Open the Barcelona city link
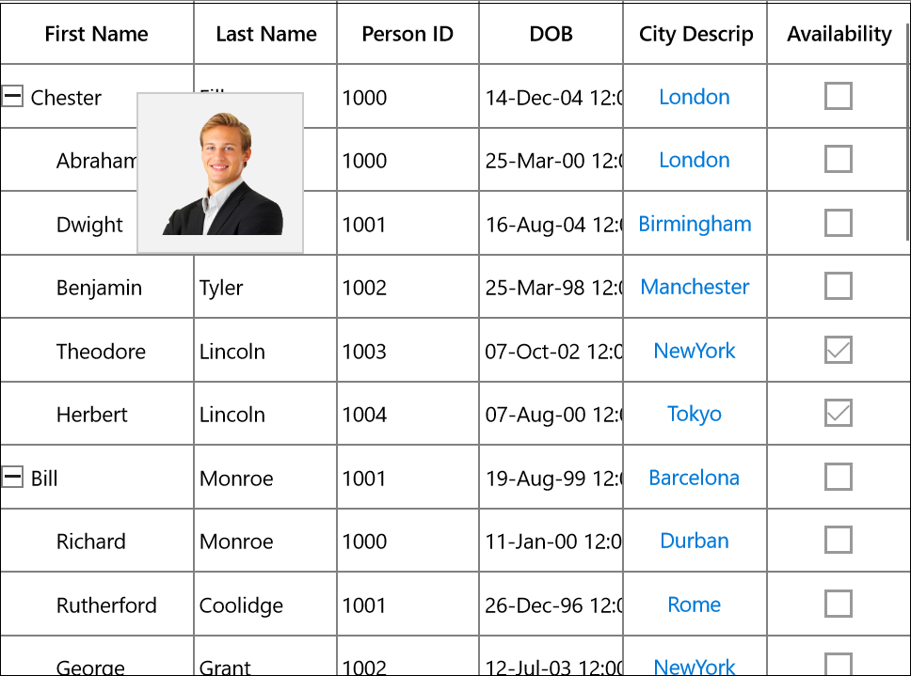 point(695,478)
